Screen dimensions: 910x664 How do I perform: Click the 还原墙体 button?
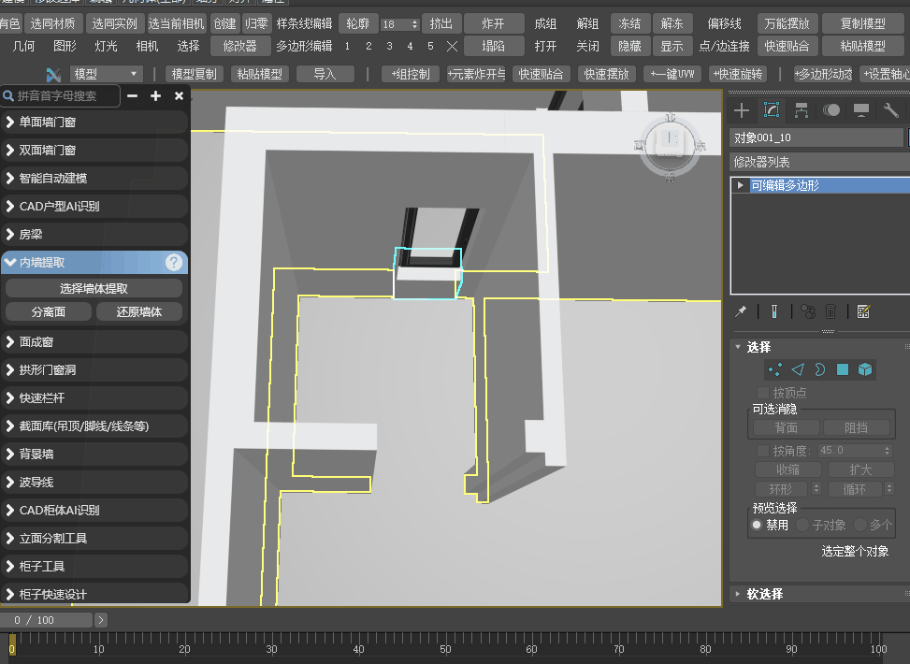coord(139,311)
